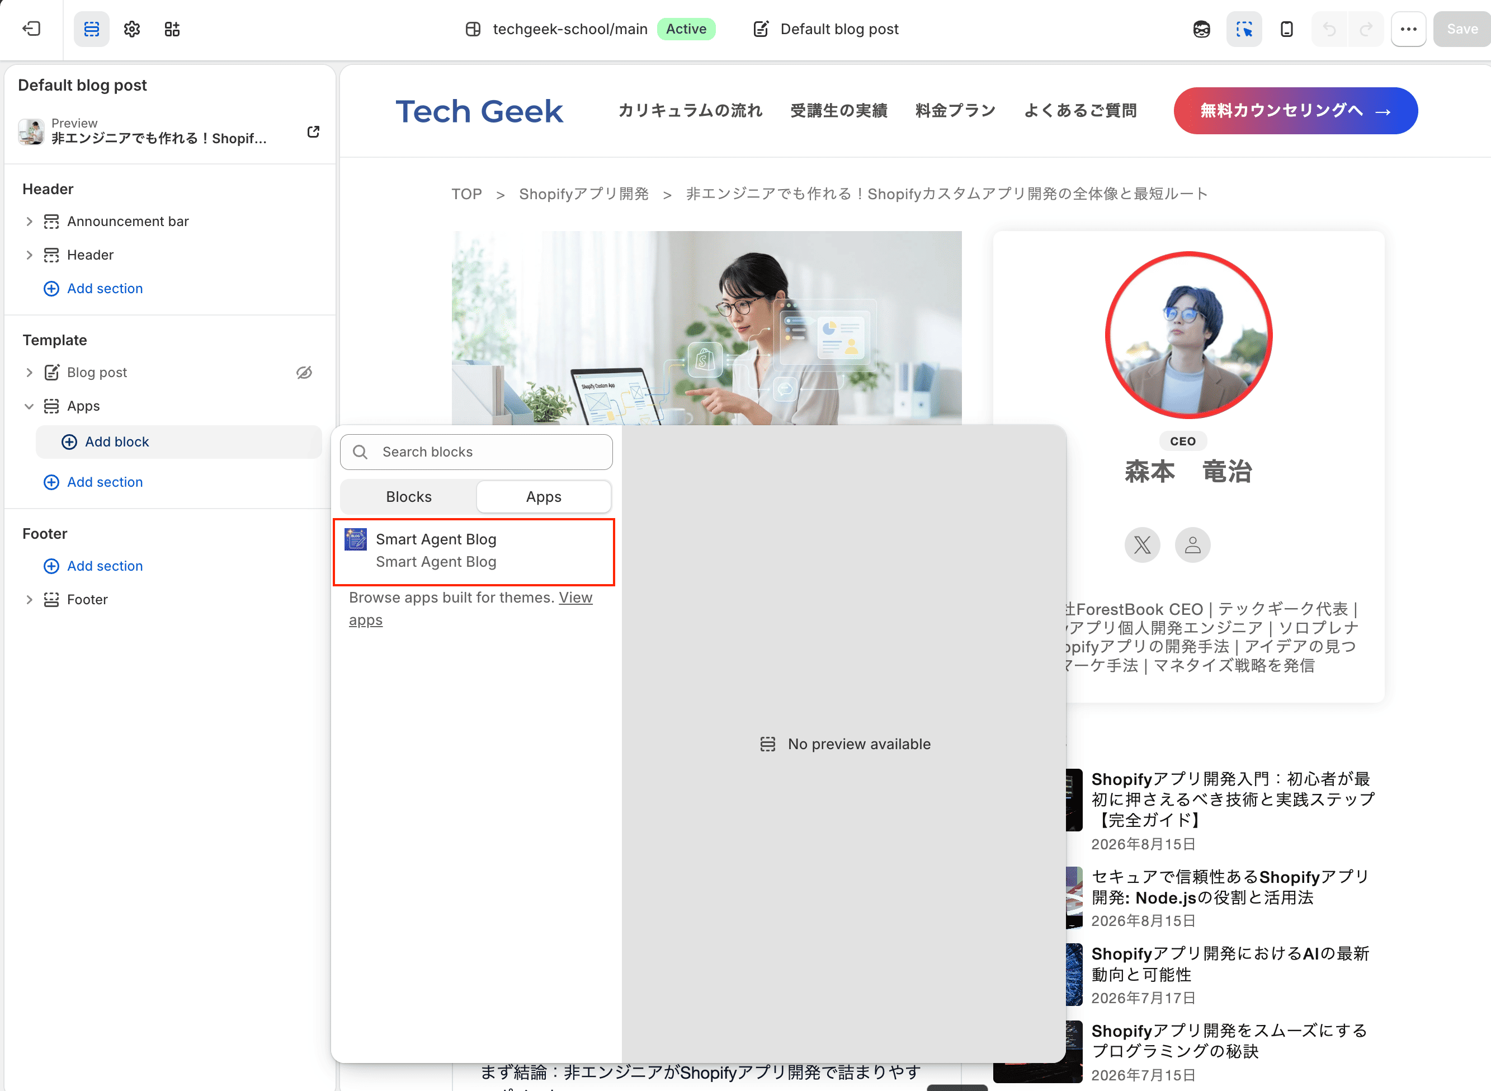
Task: Click the 無料カウンセリングへ button
Action: tap(1295, 111)
